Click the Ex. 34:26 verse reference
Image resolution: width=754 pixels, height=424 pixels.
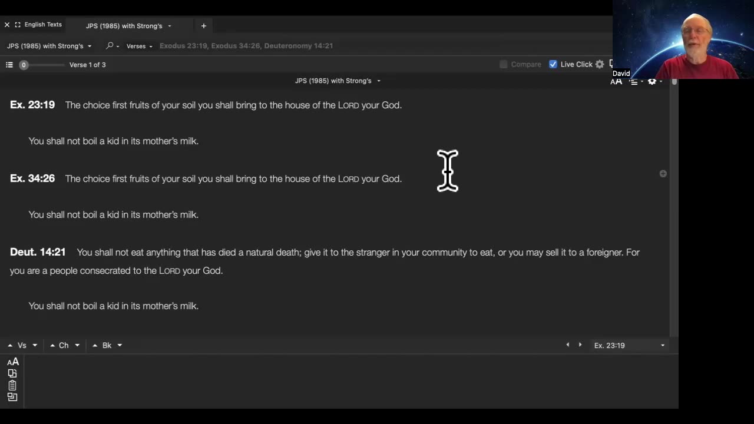[32, 178]
